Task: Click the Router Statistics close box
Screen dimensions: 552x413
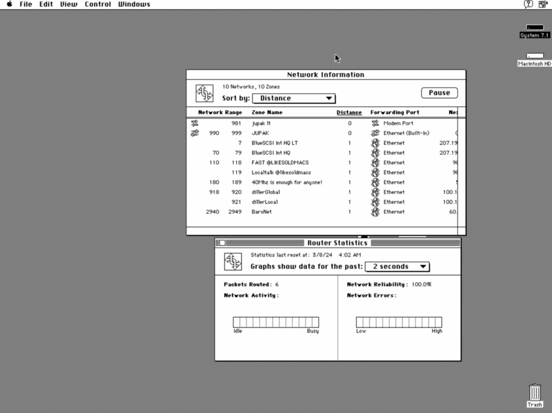Action: pos(223,243)
